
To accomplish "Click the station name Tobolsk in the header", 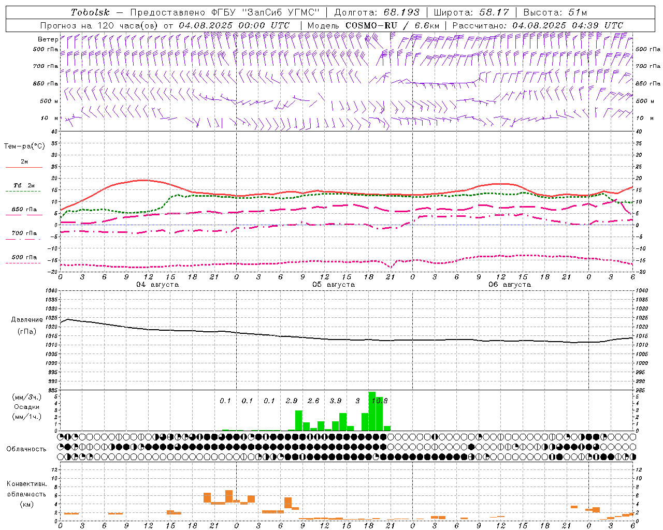I will (x=91, y=12).
